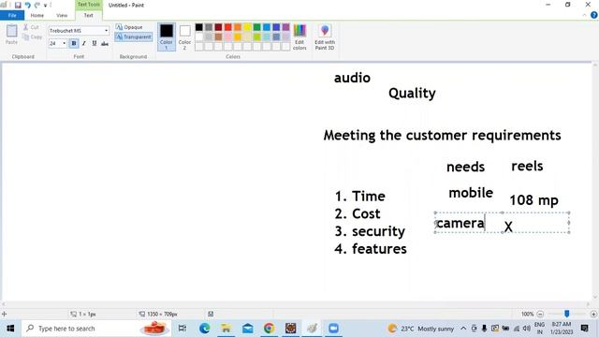Open ribbon Help icon

593,15
